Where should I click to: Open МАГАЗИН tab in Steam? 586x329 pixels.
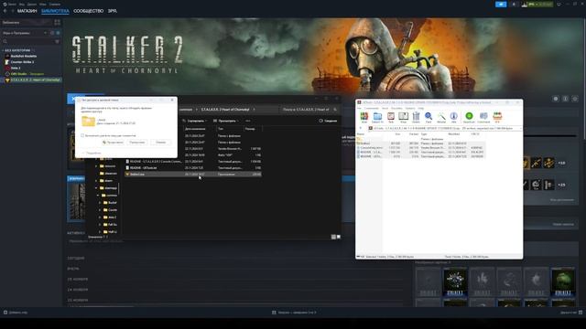click(x=27, y=11)
